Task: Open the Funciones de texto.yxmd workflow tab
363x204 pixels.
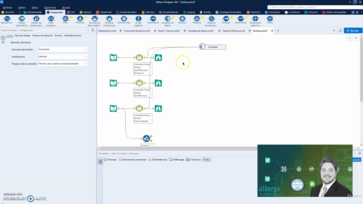Action: coord(137,31)
